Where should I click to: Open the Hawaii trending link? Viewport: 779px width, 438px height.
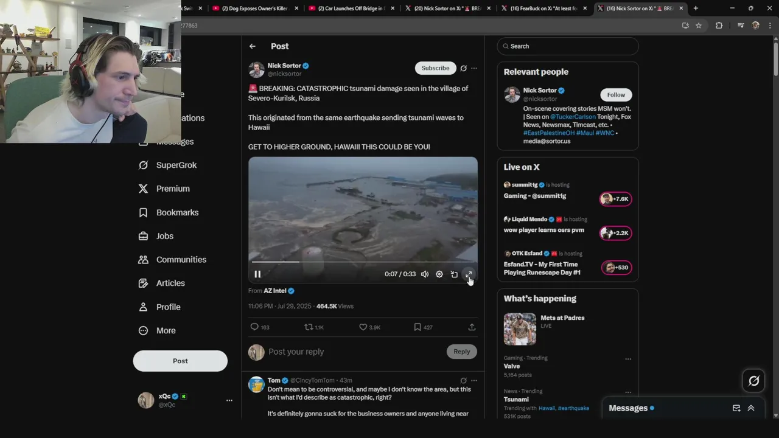click(547, 408)
